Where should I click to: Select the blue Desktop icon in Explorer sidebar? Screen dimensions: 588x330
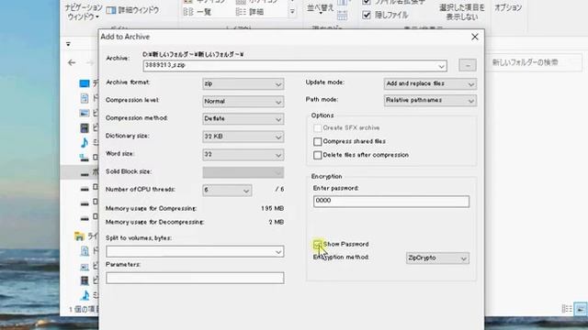(x=85, y=83)
